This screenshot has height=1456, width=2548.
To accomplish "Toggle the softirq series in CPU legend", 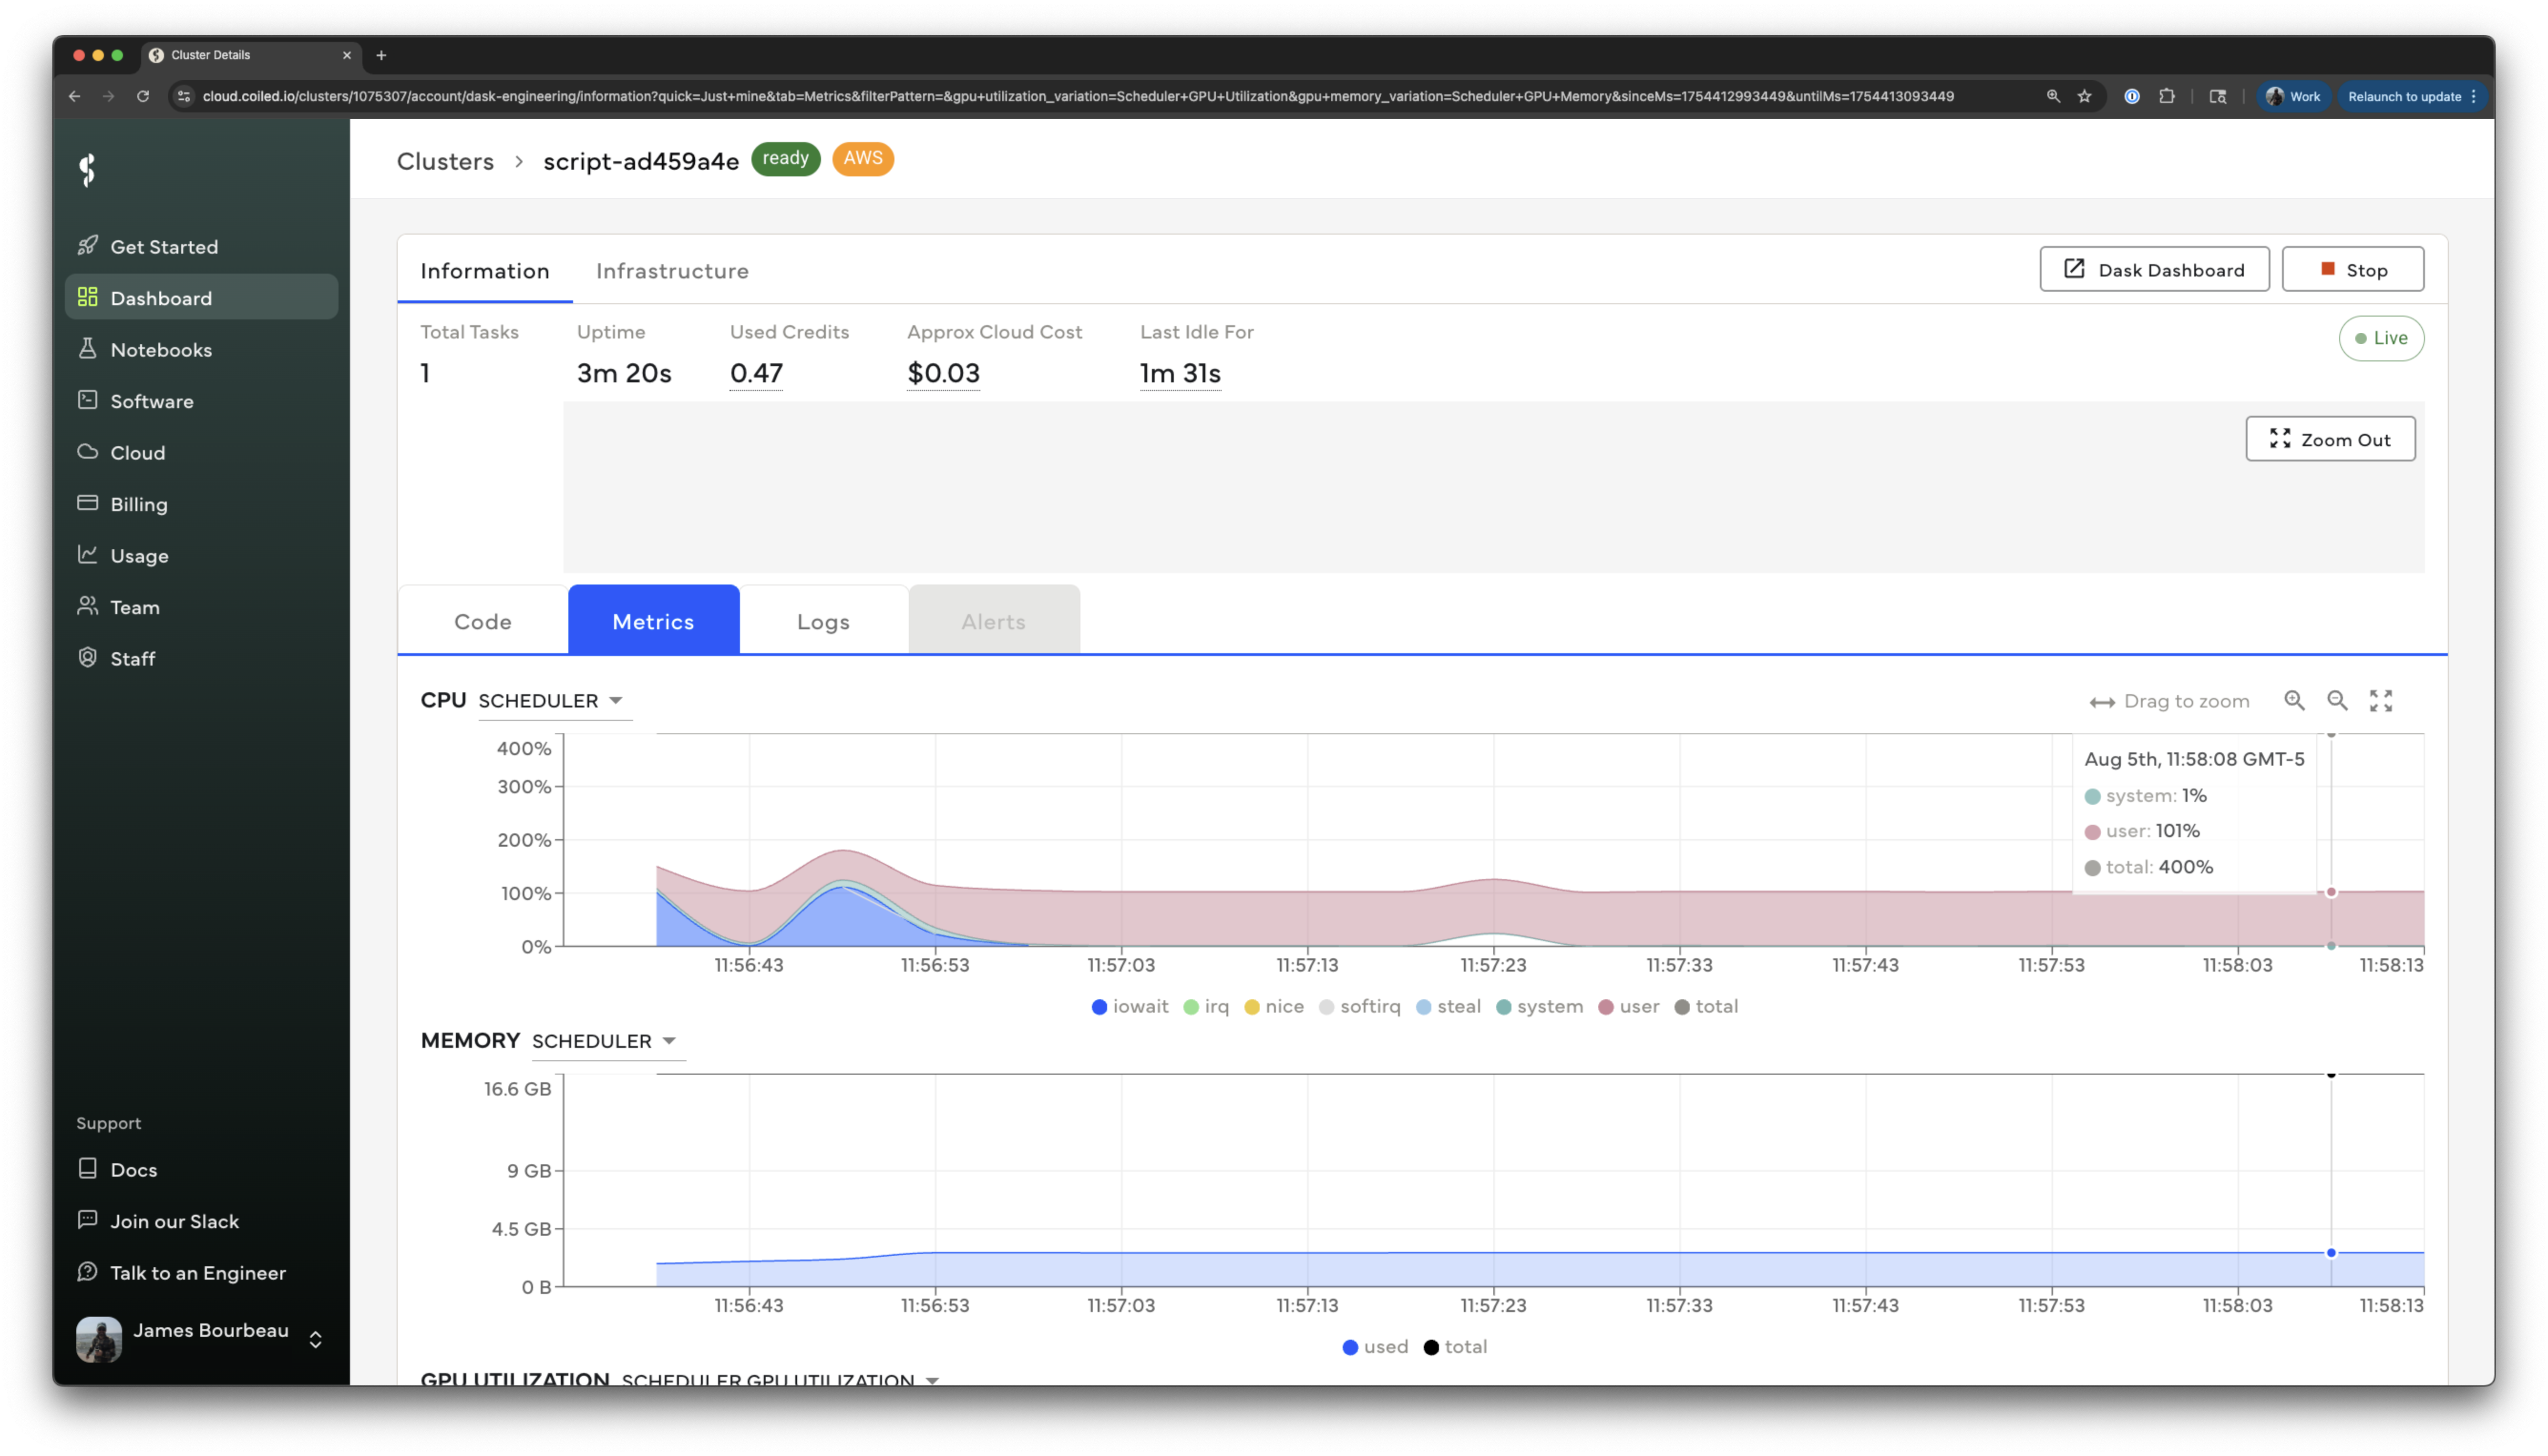I will coord(1360,1006).
